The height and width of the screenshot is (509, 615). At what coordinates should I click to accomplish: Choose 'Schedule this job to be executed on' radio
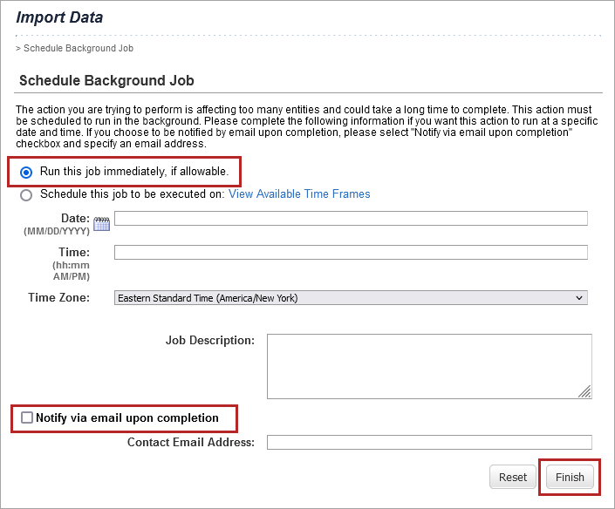(x=26, y=194)
